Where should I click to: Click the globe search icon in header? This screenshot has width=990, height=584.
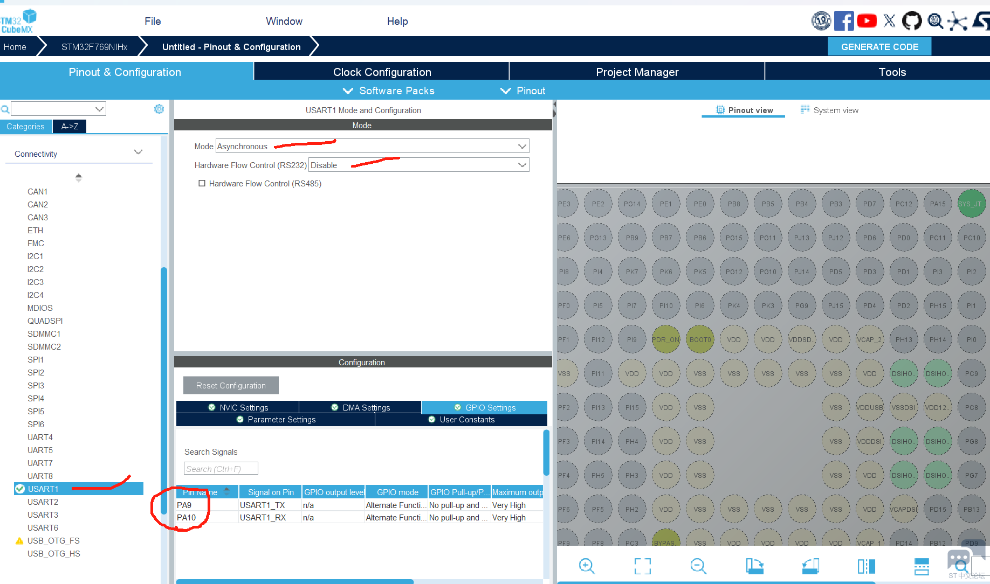click(x=935, y=21)
